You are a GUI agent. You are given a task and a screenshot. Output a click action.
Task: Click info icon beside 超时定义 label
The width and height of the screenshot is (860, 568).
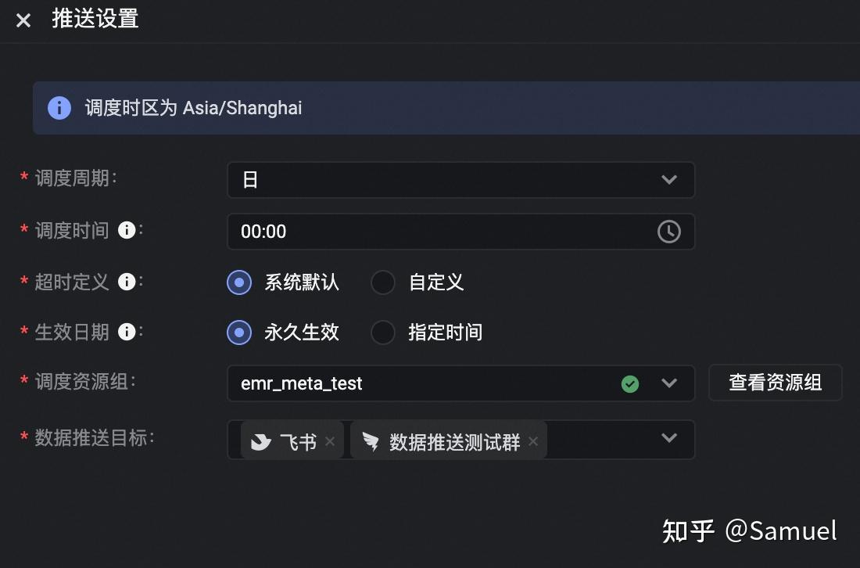pos(126,282)
